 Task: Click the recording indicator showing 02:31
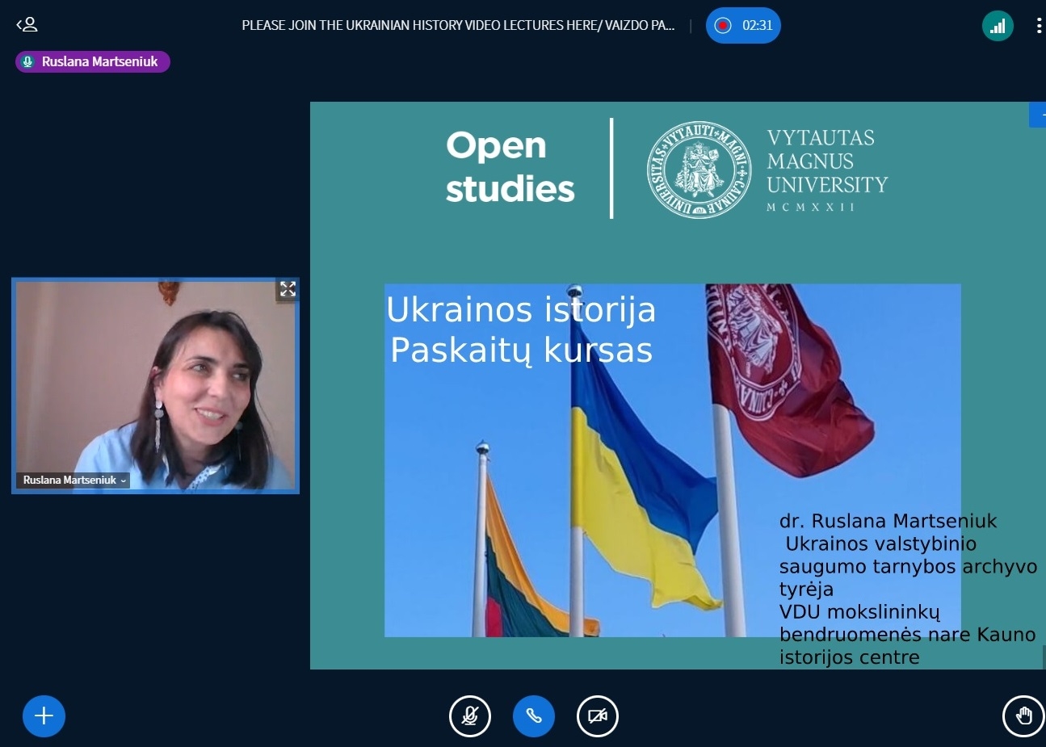point(743,25)
